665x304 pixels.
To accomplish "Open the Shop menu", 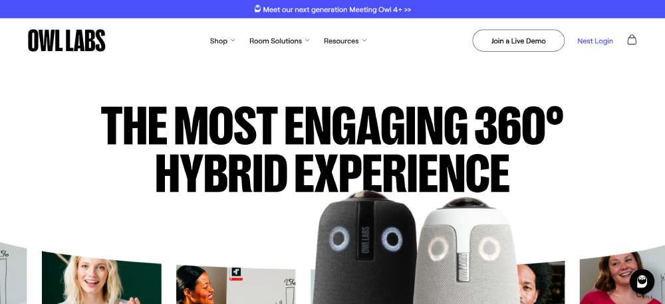I will (x=218, y=41).
